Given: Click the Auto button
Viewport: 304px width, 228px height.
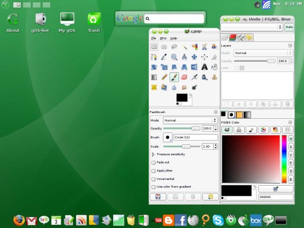Looking at the screenshot, I should (289, 27).
